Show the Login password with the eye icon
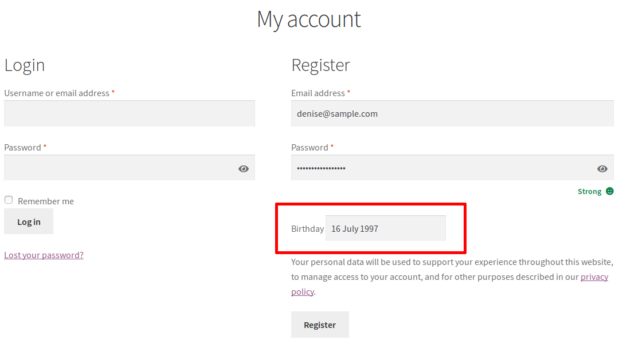This screenshot has height=348, width=619. tap(244, 169)
